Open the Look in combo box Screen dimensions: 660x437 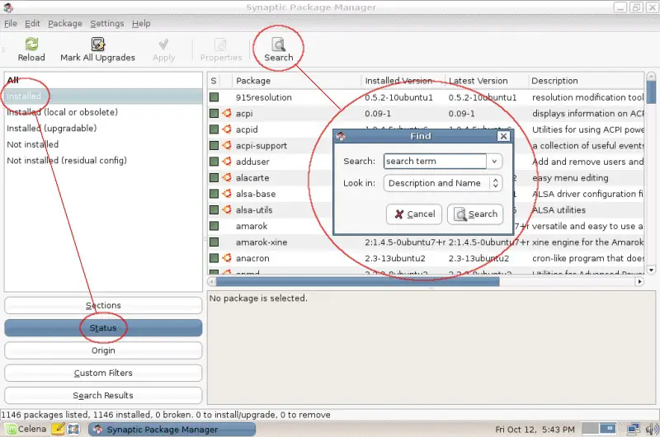pyautogui.click(x=443, y=183)
